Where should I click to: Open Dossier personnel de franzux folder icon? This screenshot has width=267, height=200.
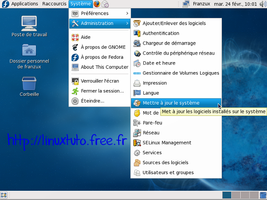tap(29, 50)
